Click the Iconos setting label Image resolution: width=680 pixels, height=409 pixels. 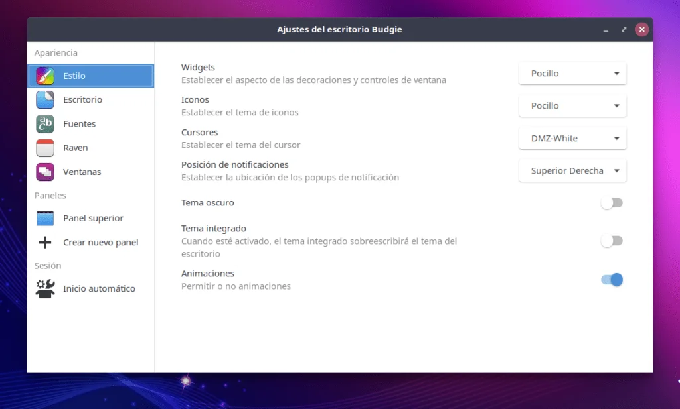(x=195, y=99)
